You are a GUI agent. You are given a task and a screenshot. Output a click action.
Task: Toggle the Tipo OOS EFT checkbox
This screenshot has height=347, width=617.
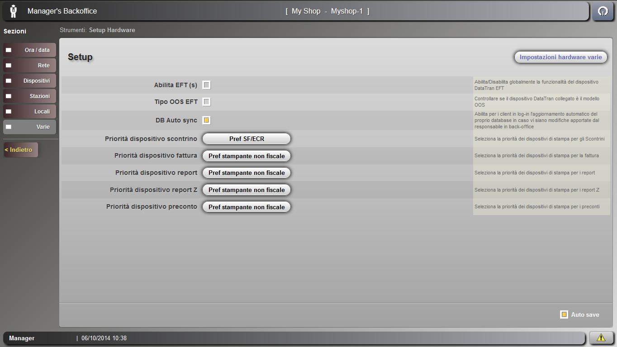point(206,102)
